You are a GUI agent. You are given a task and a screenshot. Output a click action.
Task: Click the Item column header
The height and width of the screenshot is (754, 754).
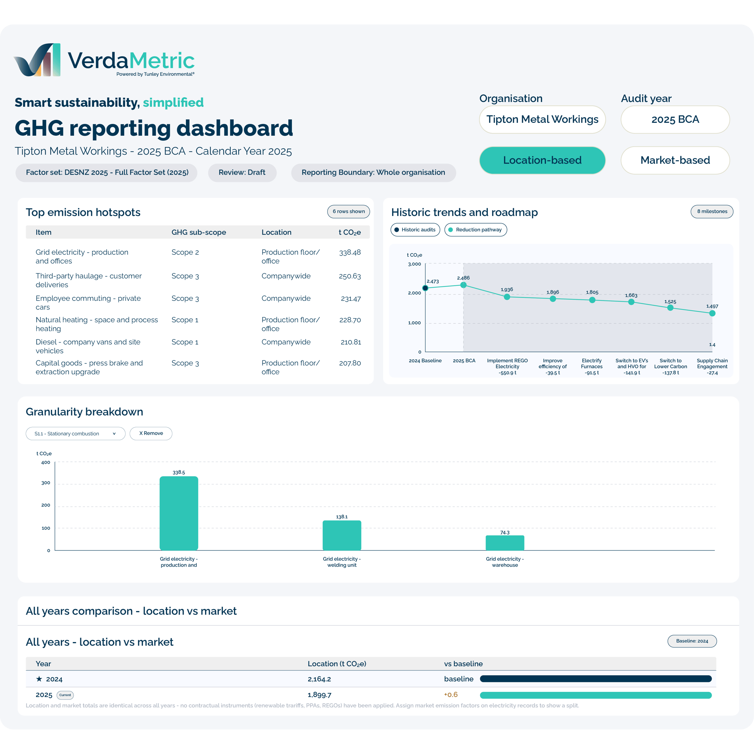coord(43,232)
